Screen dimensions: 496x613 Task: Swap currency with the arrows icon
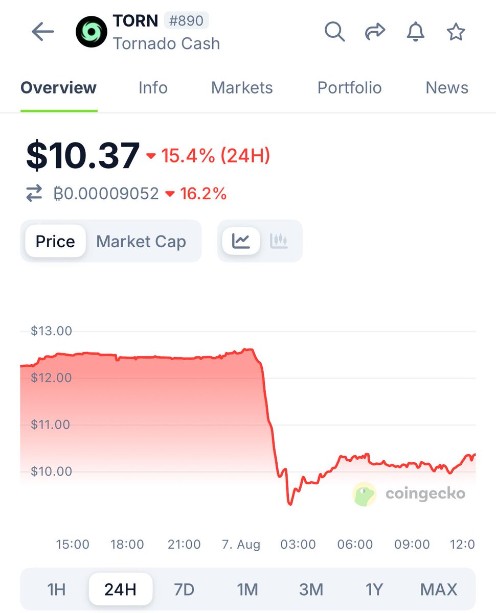pyautogui.click(x=34, y=194)
